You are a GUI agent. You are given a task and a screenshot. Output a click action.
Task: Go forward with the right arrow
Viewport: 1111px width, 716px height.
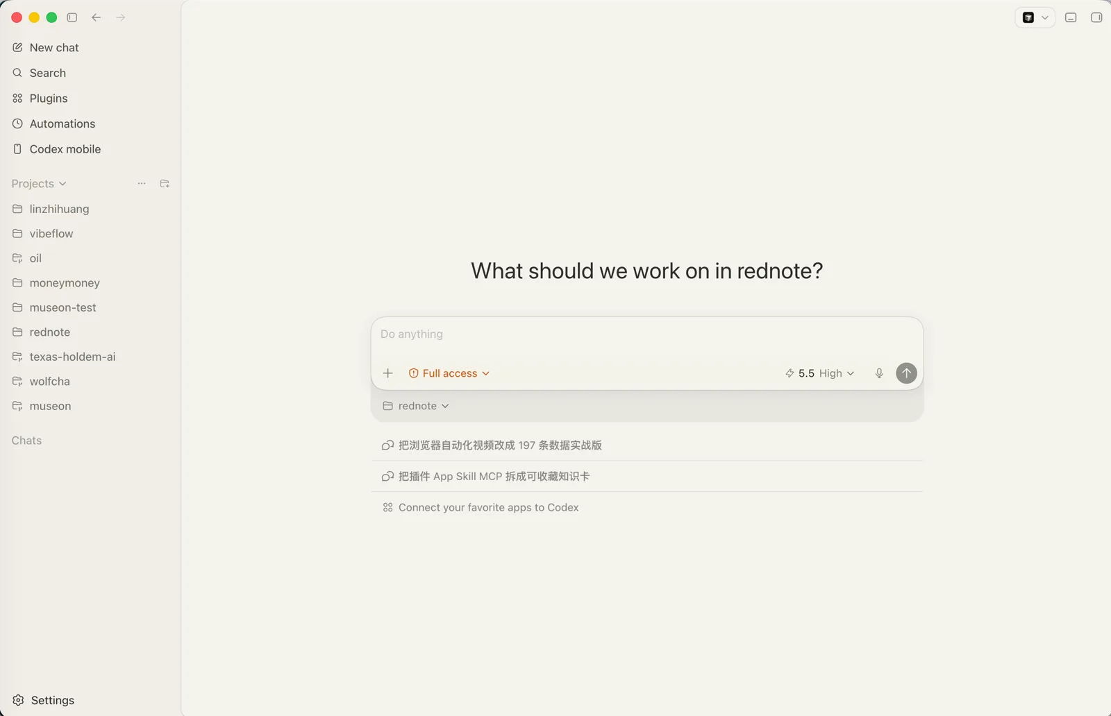click(x=121, y=17)
